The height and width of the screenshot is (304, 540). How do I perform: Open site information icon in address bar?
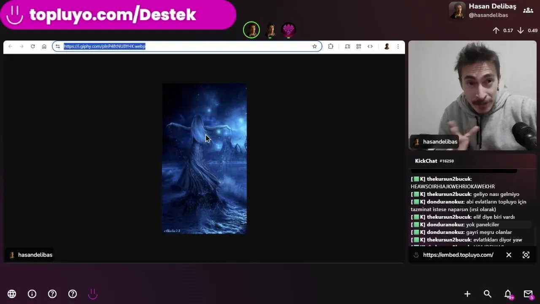pos(58,46)
